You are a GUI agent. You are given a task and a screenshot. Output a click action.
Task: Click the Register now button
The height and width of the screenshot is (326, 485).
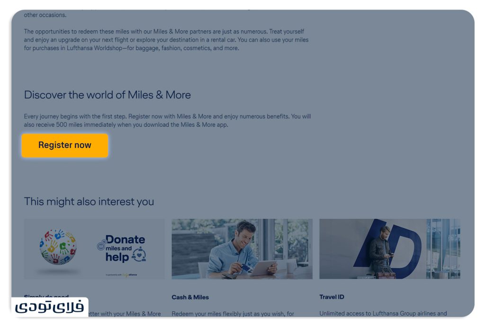[64, 145]
